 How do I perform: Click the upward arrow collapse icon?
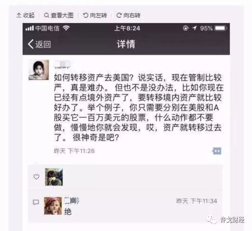(19, 15)
